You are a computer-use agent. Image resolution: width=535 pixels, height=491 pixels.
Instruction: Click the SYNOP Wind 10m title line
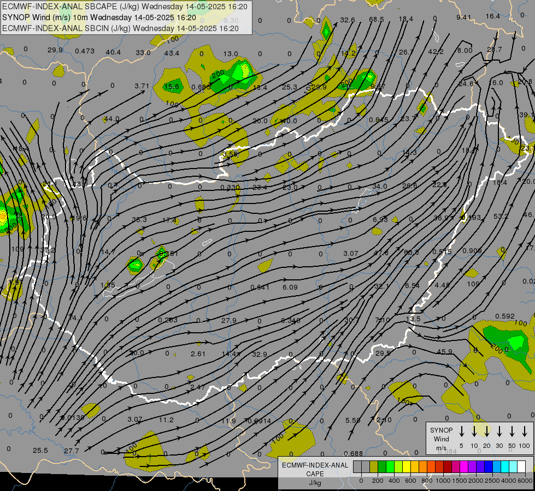pyautogui.click(x=99, y=17)
